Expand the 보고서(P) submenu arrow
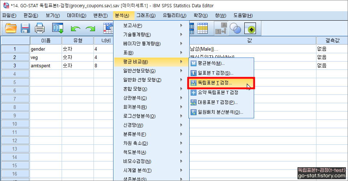 point(181,25)
